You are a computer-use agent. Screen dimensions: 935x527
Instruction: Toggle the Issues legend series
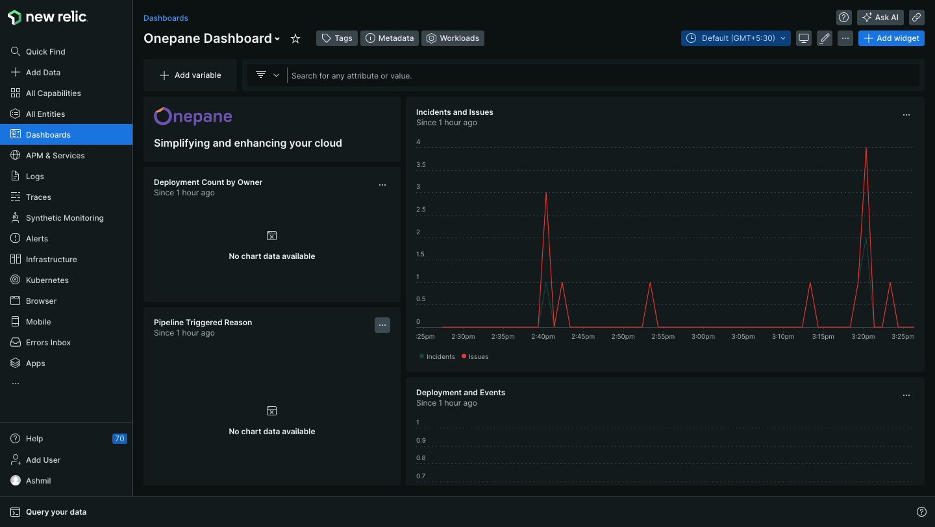pos(475,356)
